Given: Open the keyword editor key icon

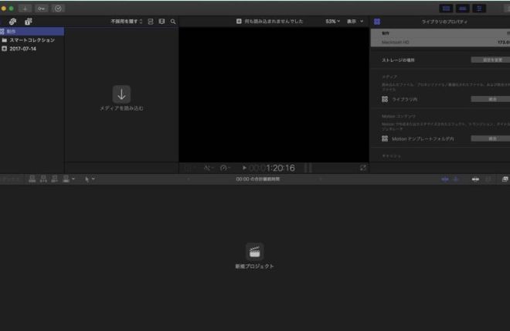Looking at the screenshot, I should 41,8.
